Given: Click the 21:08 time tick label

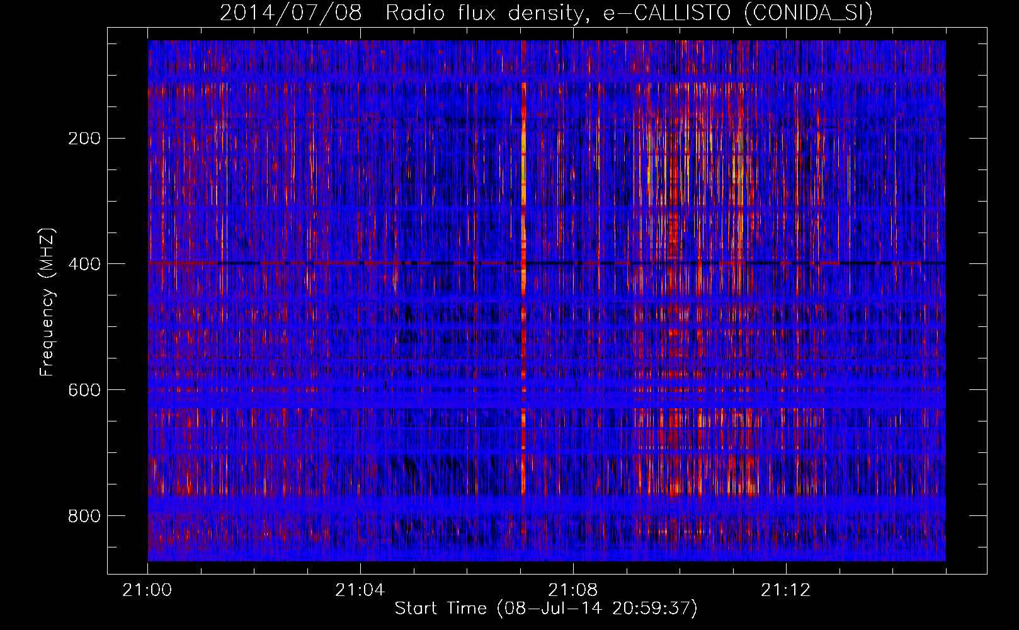Looking at the screenshot, I should click(x=573, y=590).
